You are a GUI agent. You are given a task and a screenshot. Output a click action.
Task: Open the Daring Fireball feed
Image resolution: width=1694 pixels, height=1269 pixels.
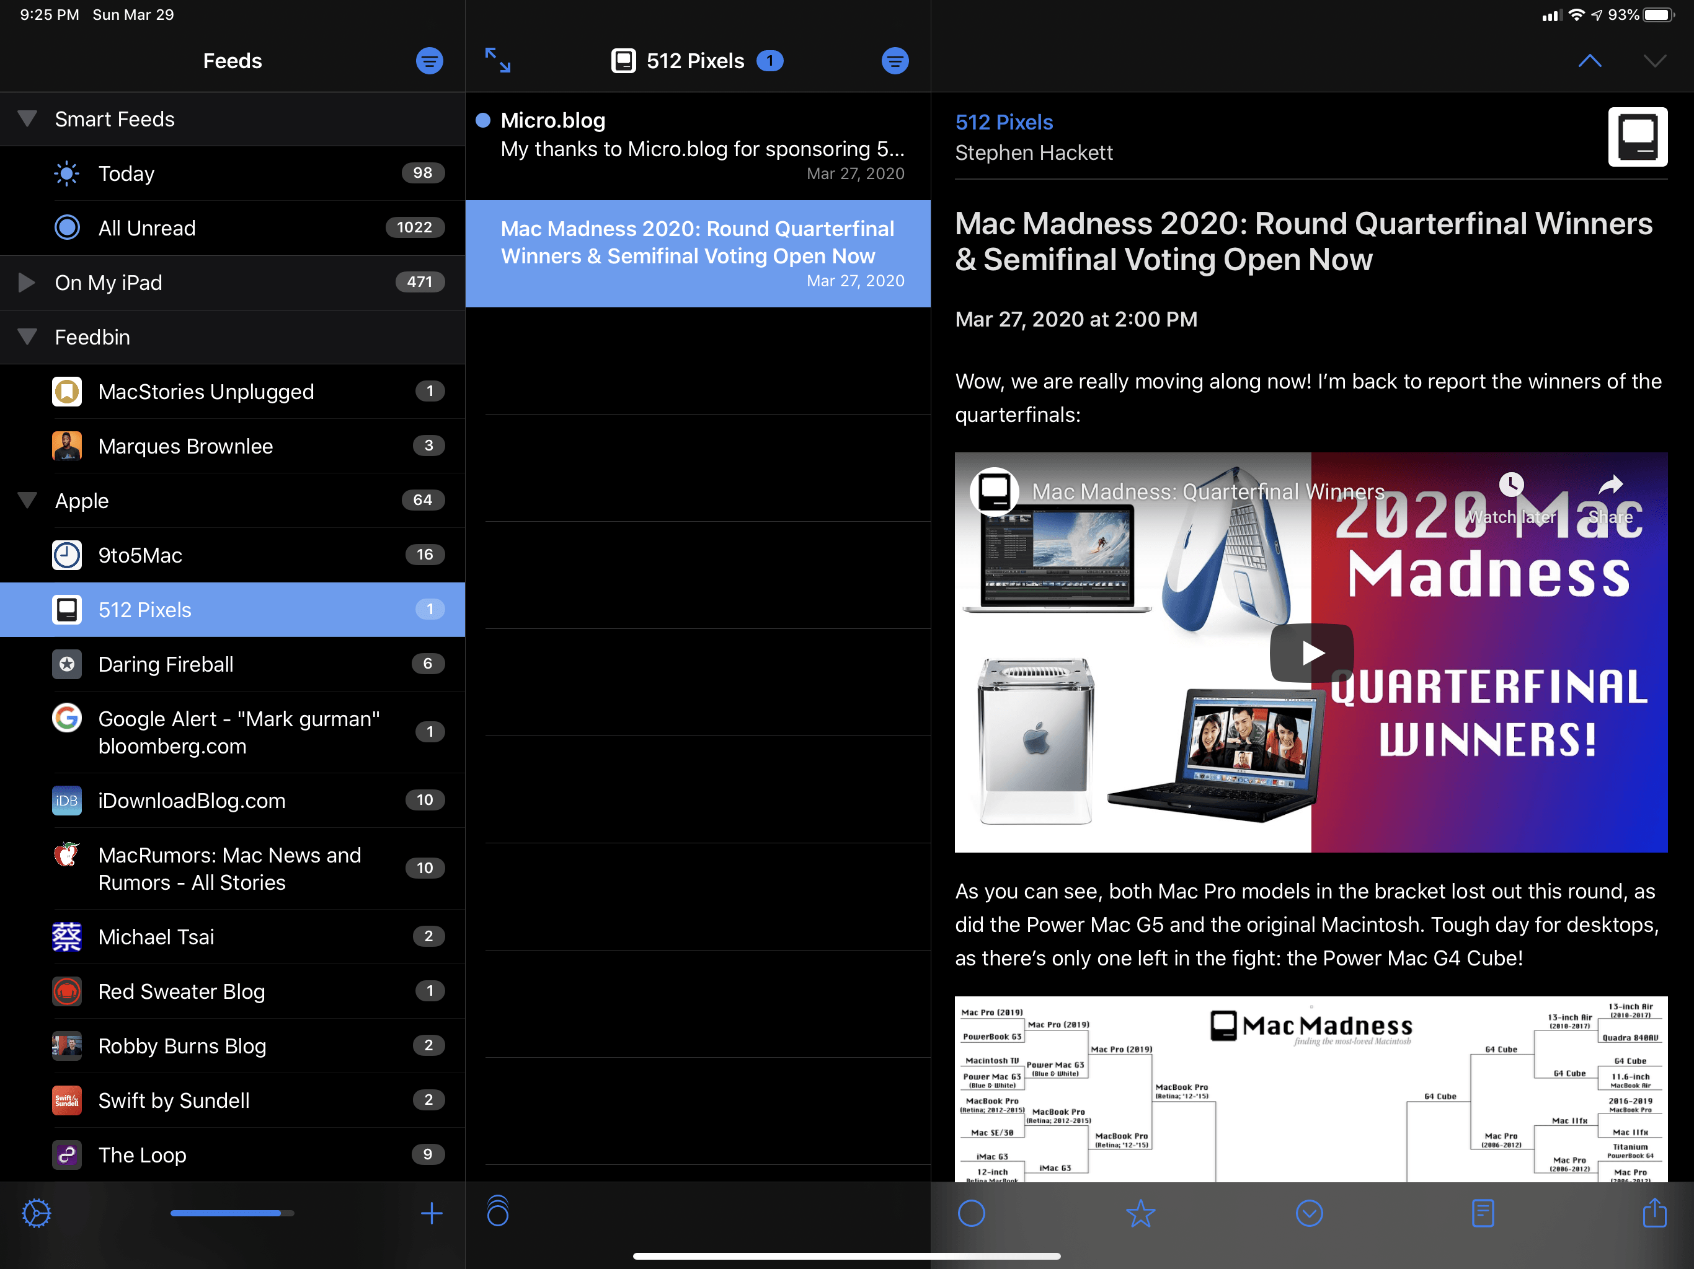(x=233, y=664)
